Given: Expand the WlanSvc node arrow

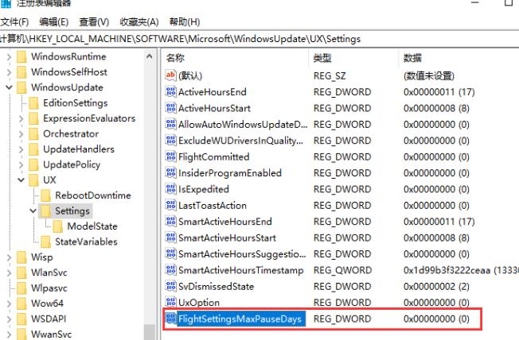Looking at the screenshot, I should click(x=9, y=272).
